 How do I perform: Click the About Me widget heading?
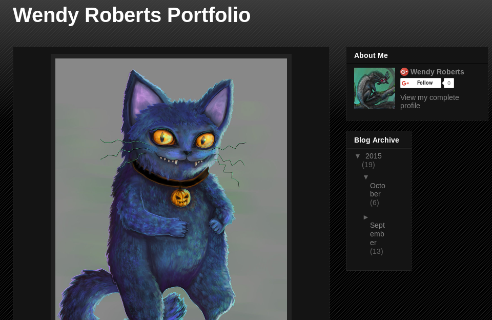pyautogui.click(x=371, y=55)
